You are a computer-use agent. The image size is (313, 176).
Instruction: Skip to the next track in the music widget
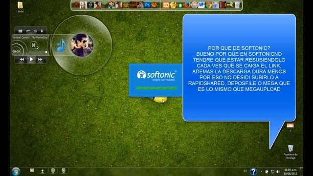pyautogui.click(x=40, y=60)
